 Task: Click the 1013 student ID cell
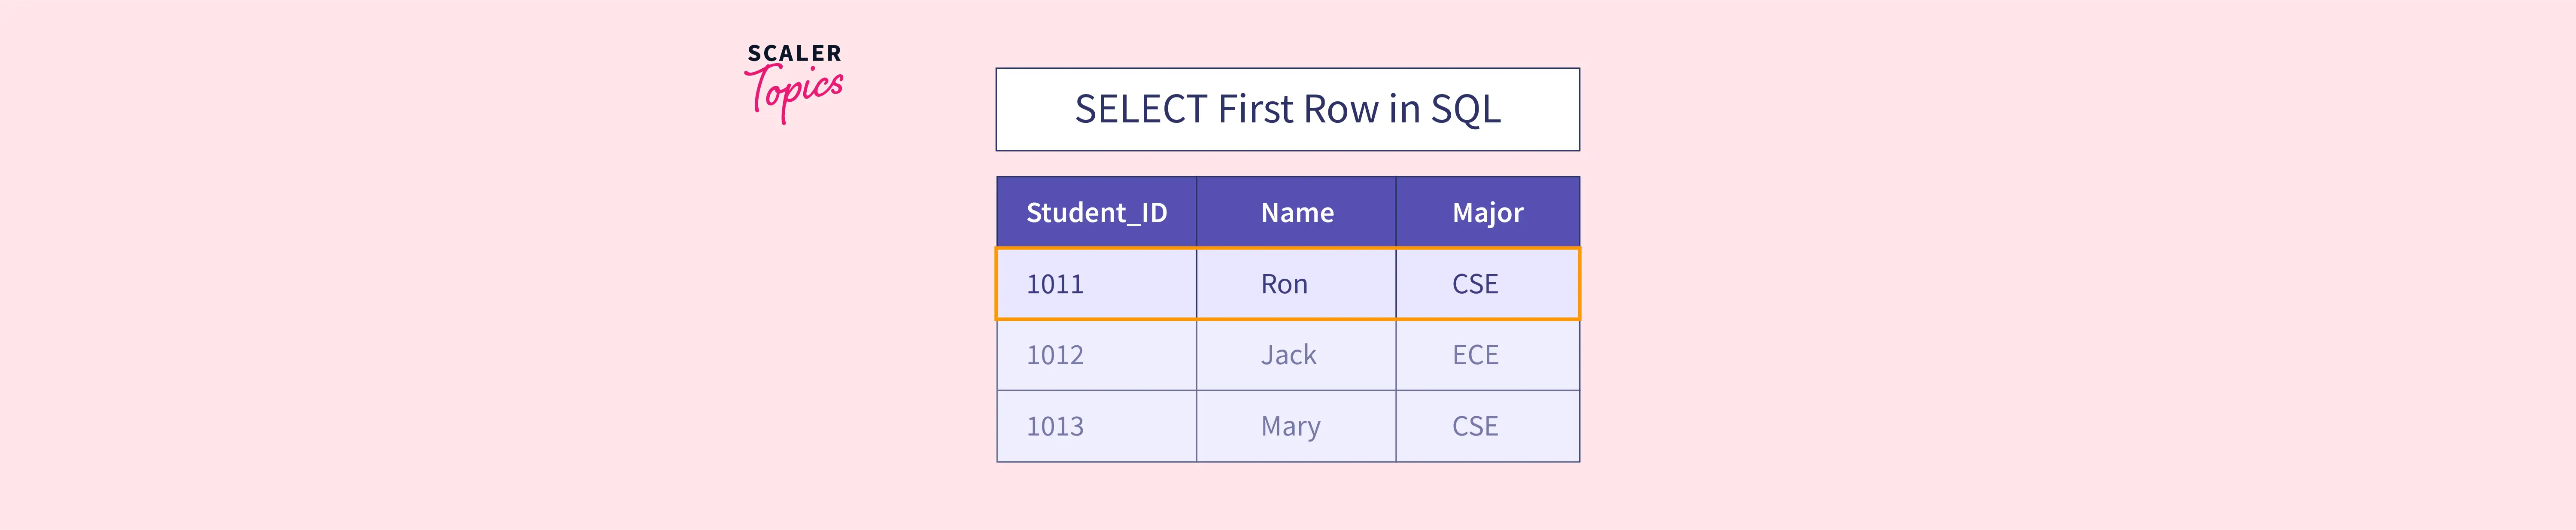click(x=1096, y=426)
